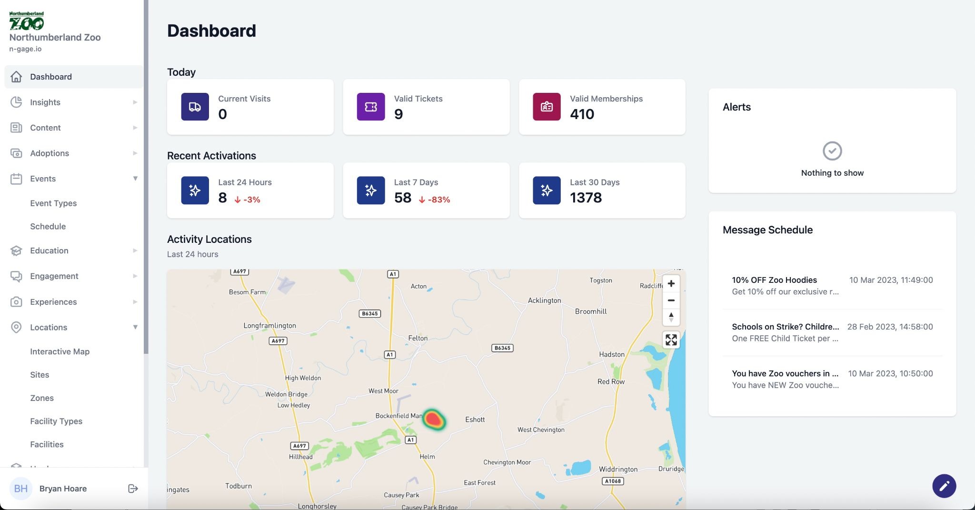
Task: Click the red heatmap hotspot on map
Action: point(433,420)
